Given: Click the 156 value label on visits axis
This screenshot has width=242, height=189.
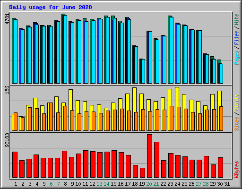Looking at the screenshot, I should [8, 90].
